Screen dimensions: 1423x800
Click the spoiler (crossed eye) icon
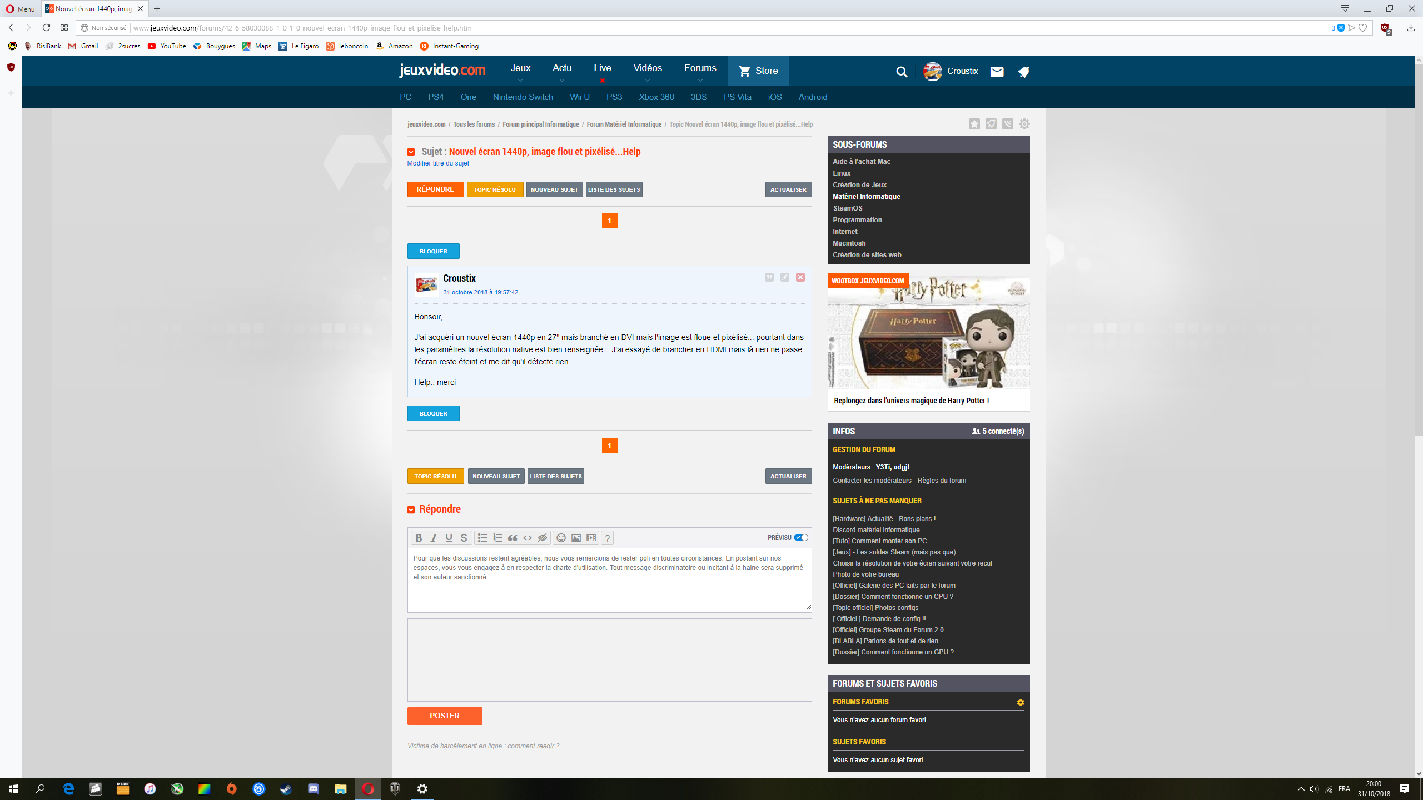pos(543,538)
